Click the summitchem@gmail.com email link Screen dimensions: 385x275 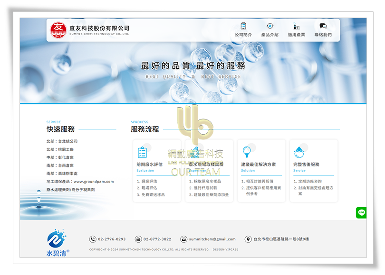(212, 239)
